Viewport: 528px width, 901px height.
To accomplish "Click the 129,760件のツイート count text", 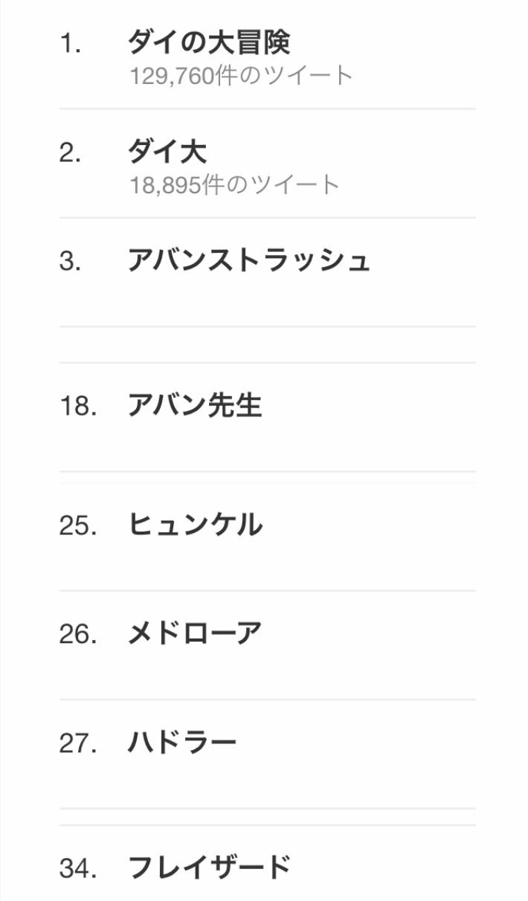I will coord(242,75).
